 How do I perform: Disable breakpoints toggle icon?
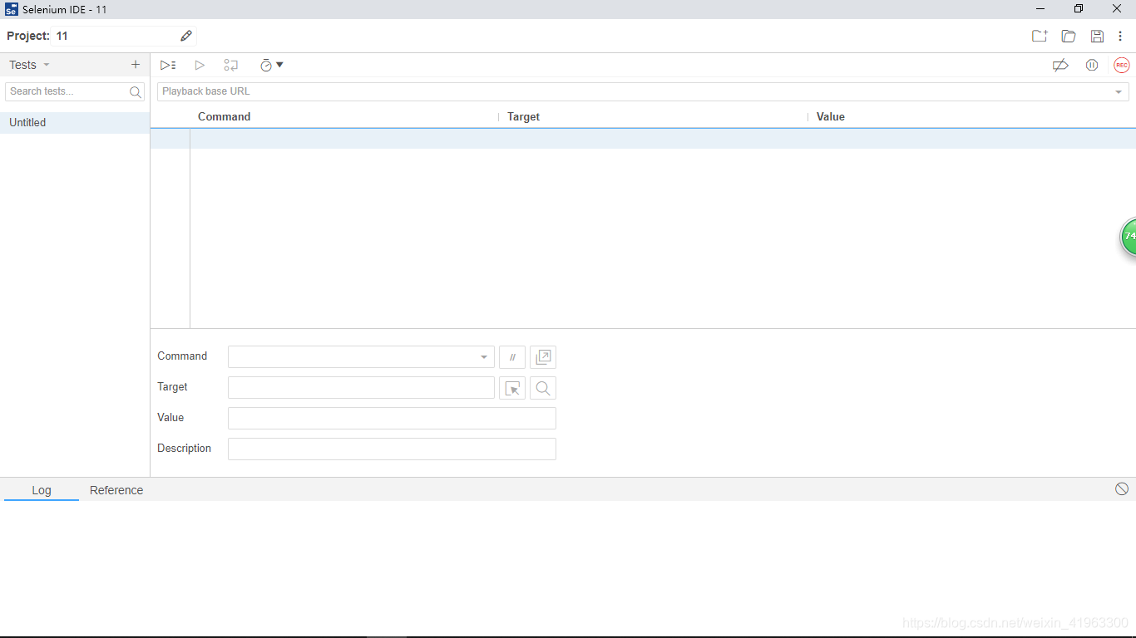[1060, 65]
